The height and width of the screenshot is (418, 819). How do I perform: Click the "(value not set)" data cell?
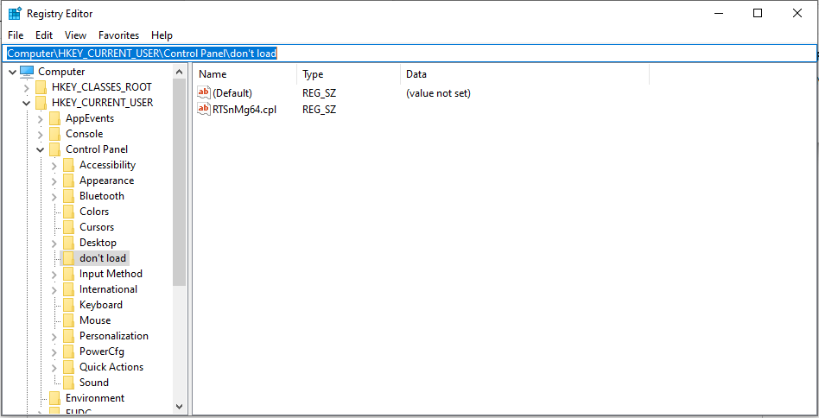(x=438, y=93)
